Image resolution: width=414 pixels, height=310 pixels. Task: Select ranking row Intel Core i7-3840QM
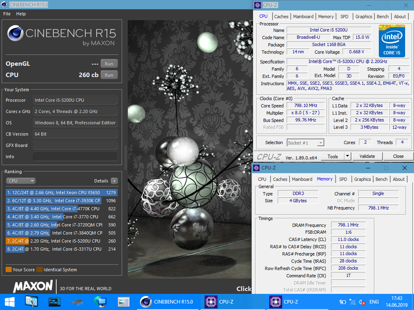[x=61, y=233]
